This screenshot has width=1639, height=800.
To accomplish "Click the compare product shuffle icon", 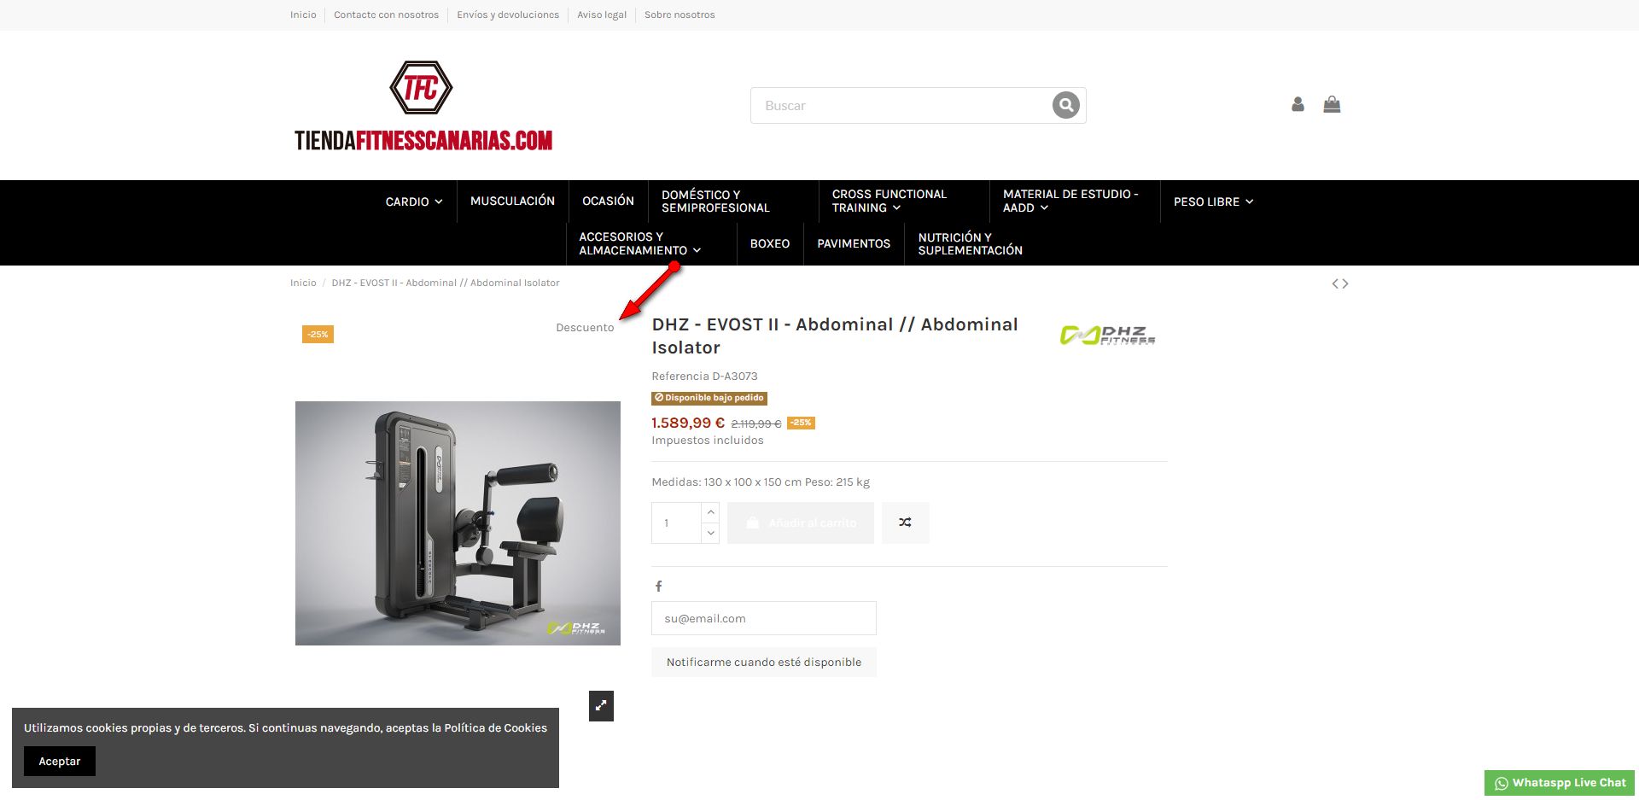I will [905, 523].
